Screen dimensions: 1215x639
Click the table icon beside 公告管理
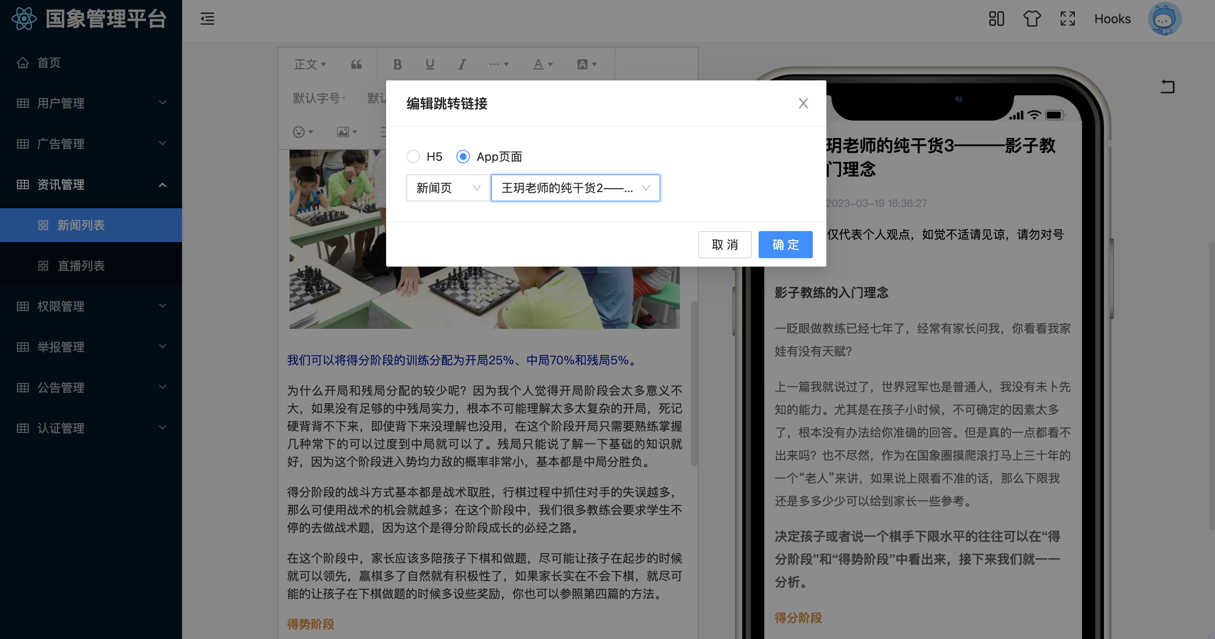point(22,387)
